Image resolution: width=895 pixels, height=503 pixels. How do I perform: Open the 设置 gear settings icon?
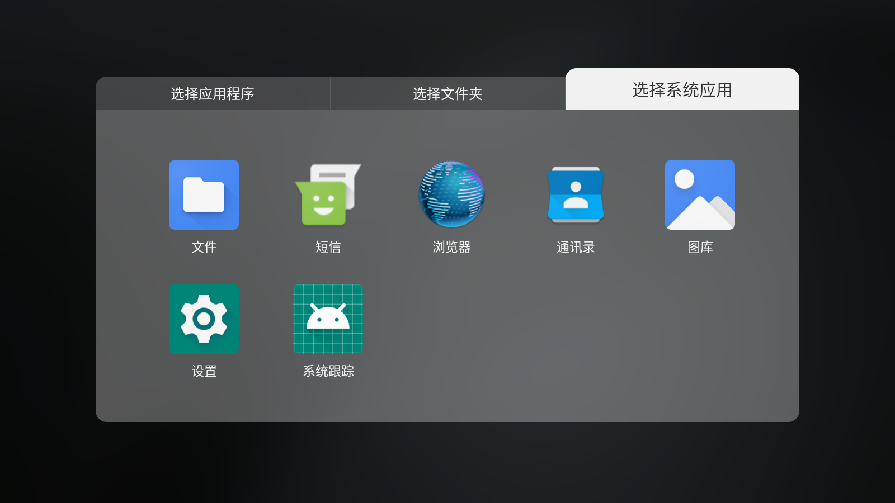204,319
